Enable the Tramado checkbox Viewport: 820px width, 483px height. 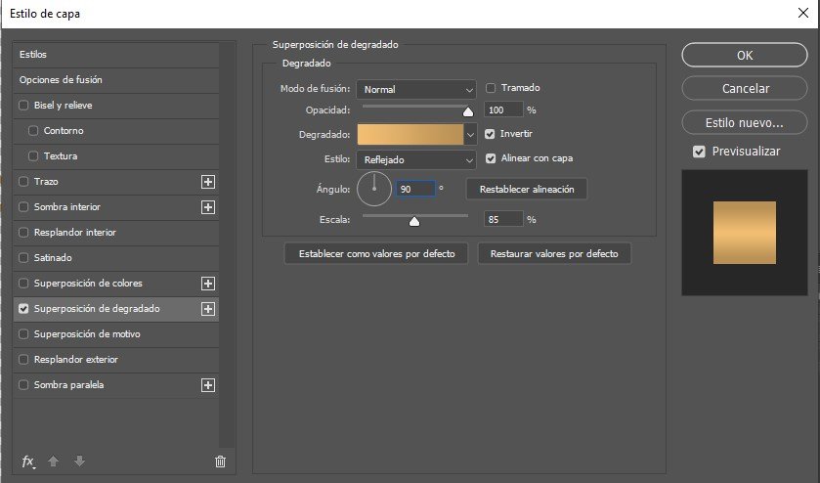click(492, 88)
